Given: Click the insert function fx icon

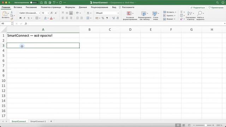Looking at the screenshot, I should 26,24.
